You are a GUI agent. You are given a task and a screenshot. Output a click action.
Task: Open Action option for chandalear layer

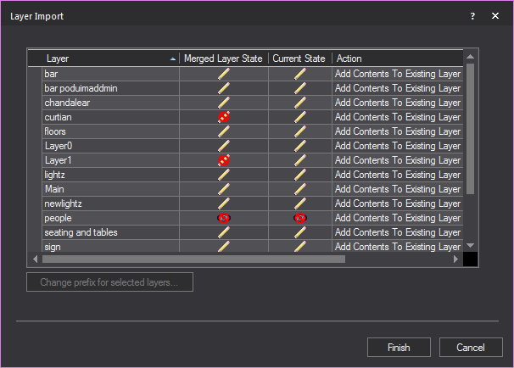[x=398, y=103]
